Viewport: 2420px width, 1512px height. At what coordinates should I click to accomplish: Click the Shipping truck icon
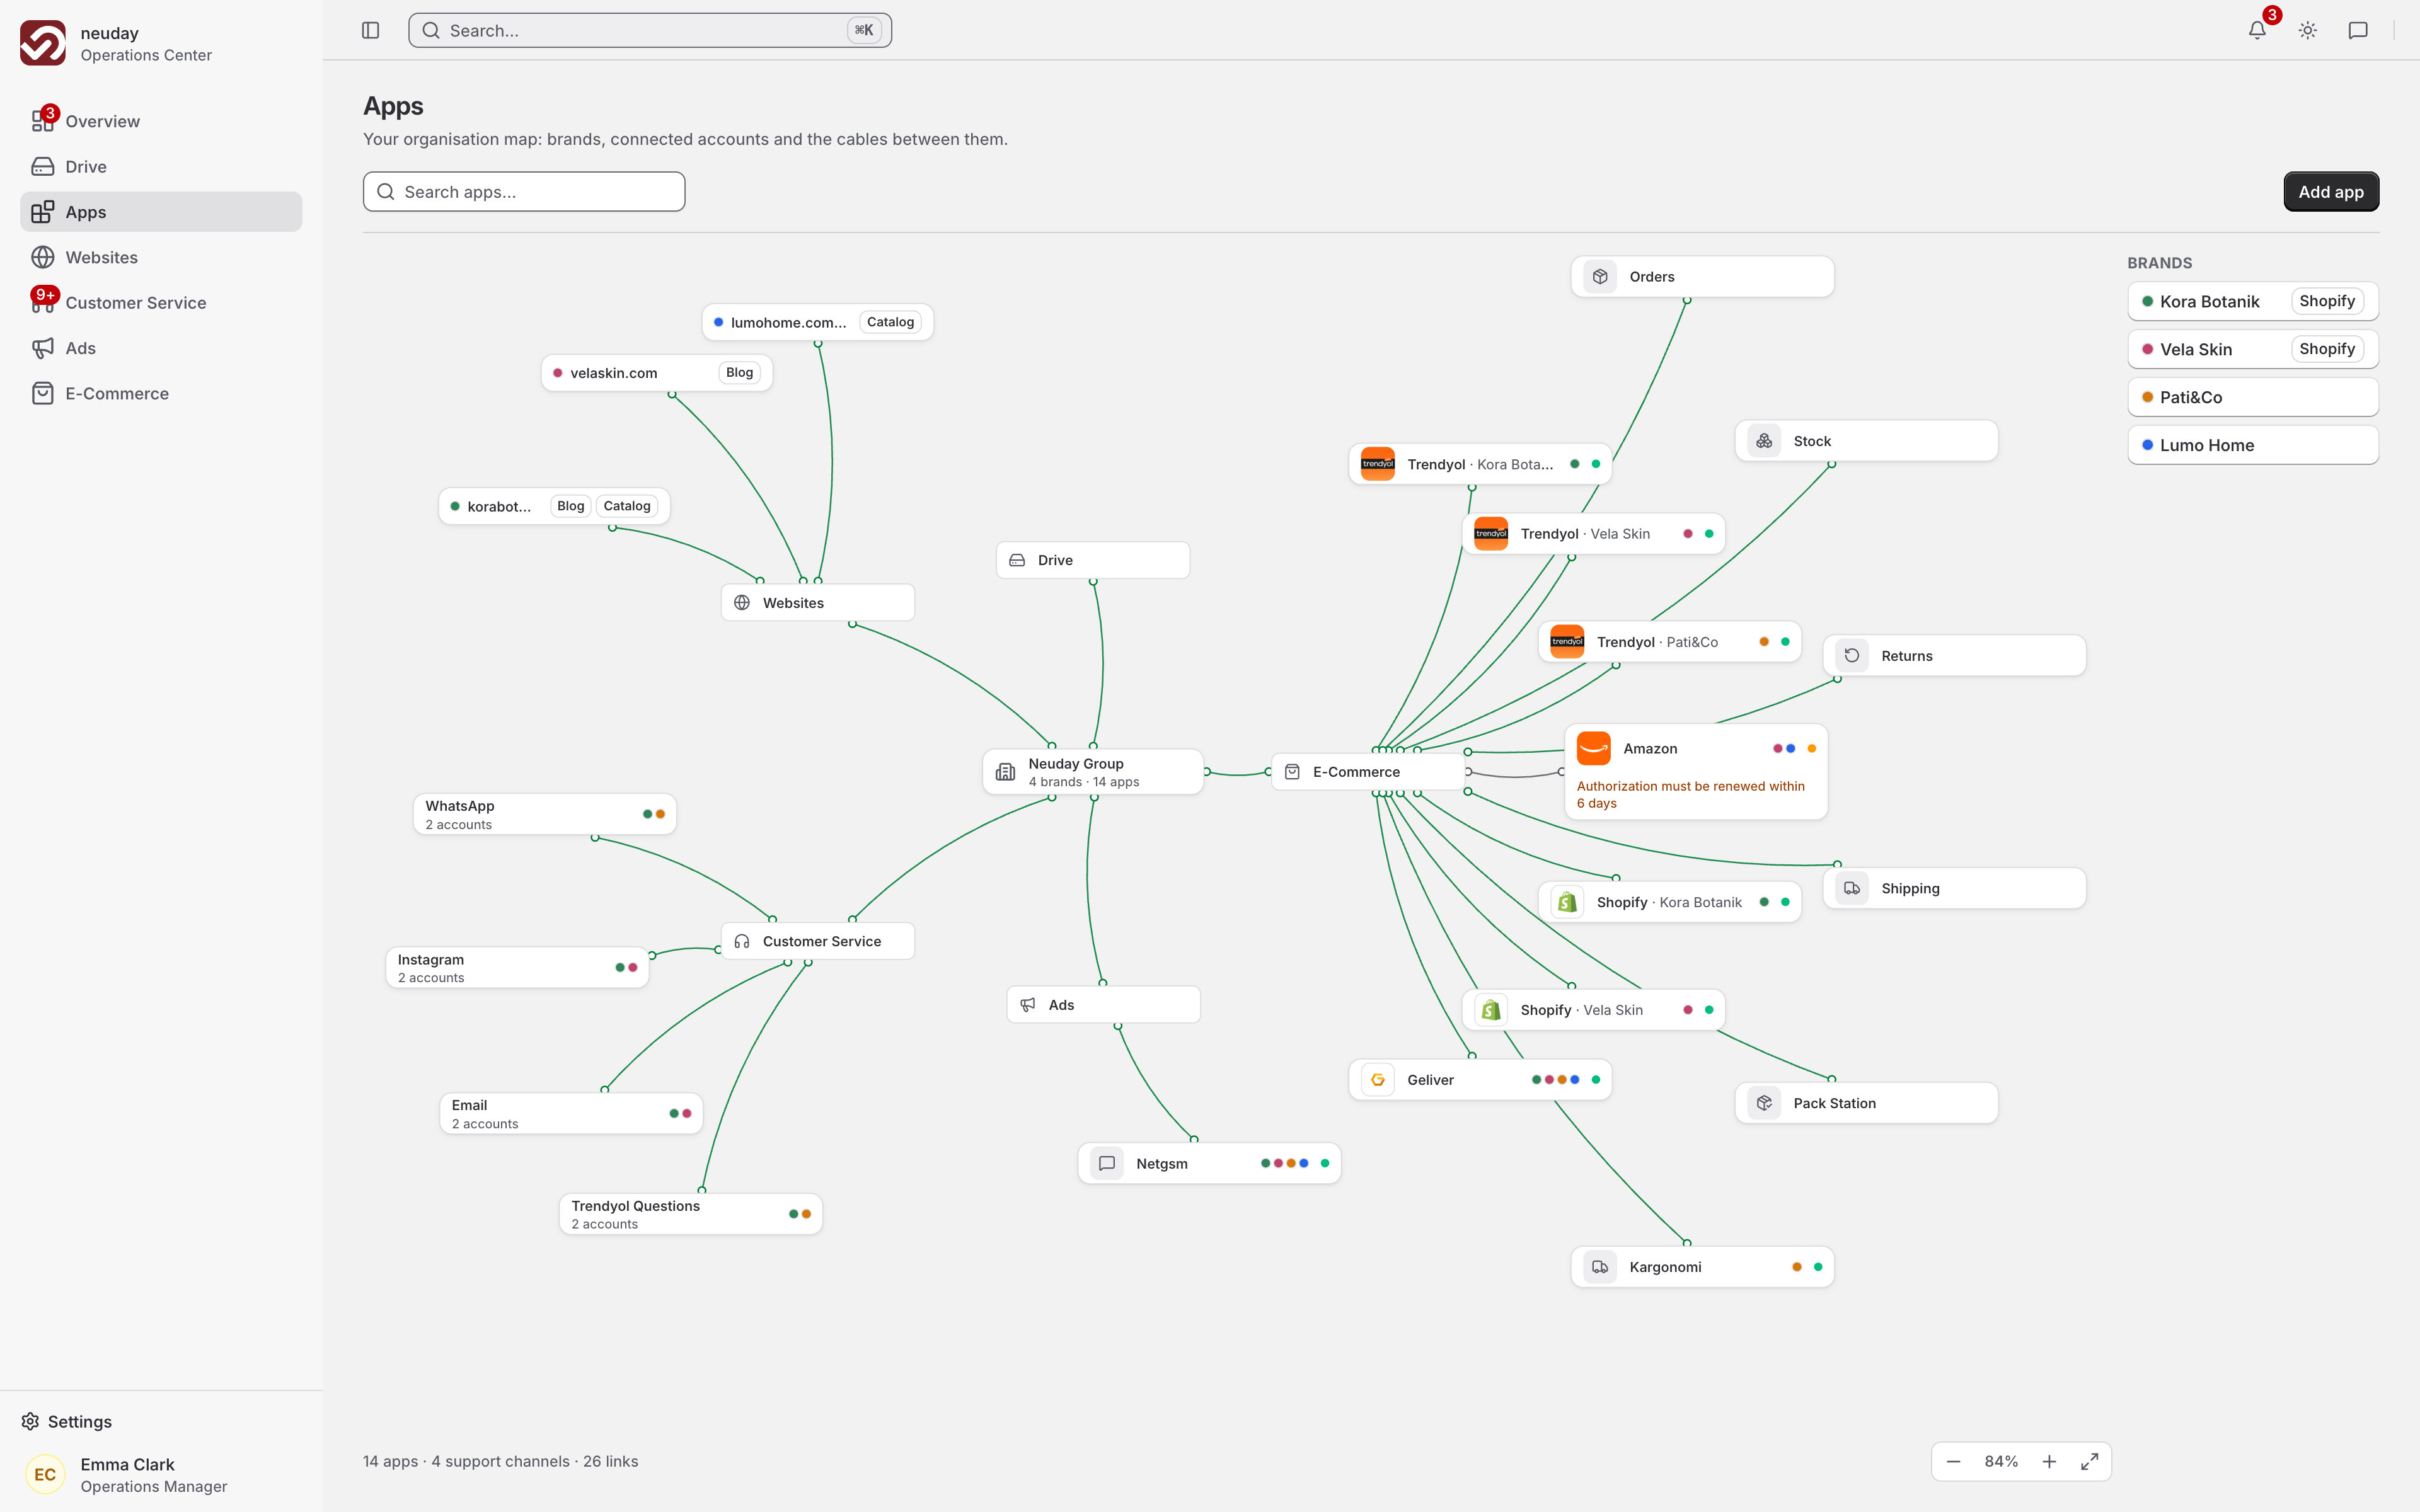[x=1852, y=888]
